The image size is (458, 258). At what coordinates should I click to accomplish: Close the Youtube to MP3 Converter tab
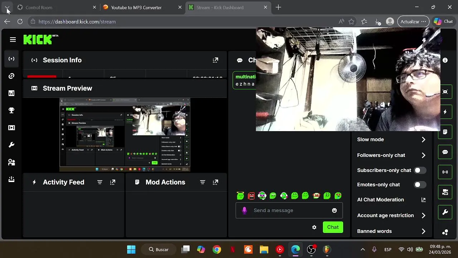coord(180,7)
